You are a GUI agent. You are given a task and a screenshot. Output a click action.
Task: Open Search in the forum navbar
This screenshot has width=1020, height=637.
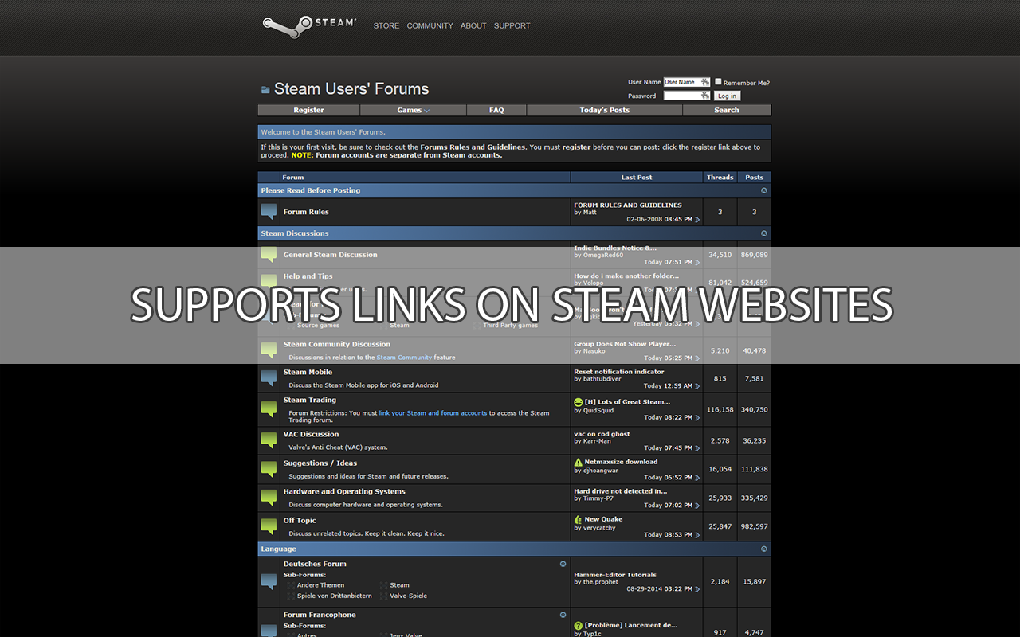pyautogui.click(x=727, y=111)
